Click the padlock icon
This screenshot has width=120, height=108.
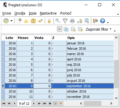click(49, 21)
